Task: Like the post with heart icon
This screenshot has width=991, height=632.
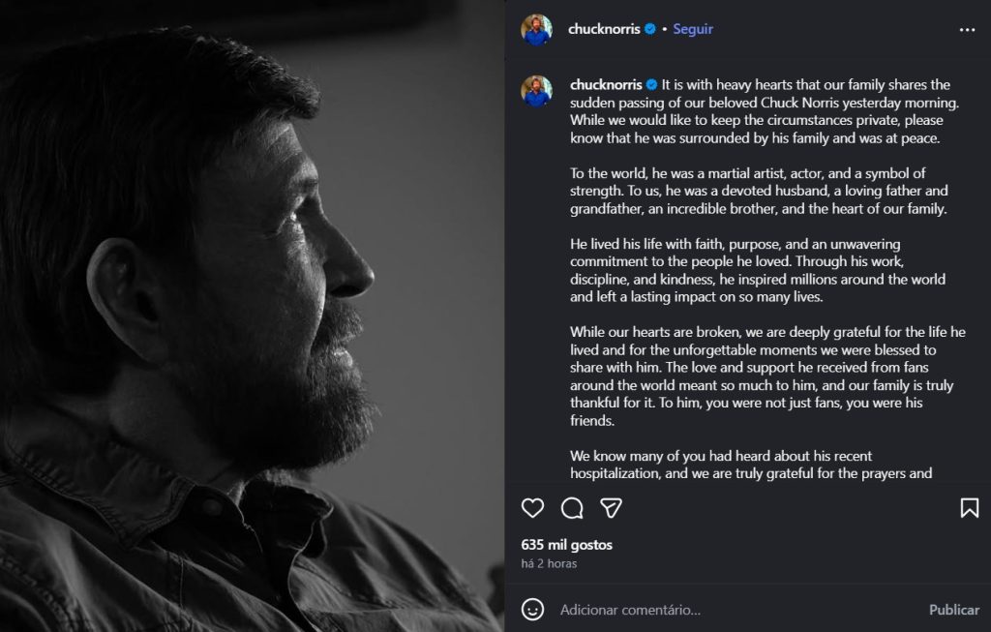Action: [x=532, y=508]
